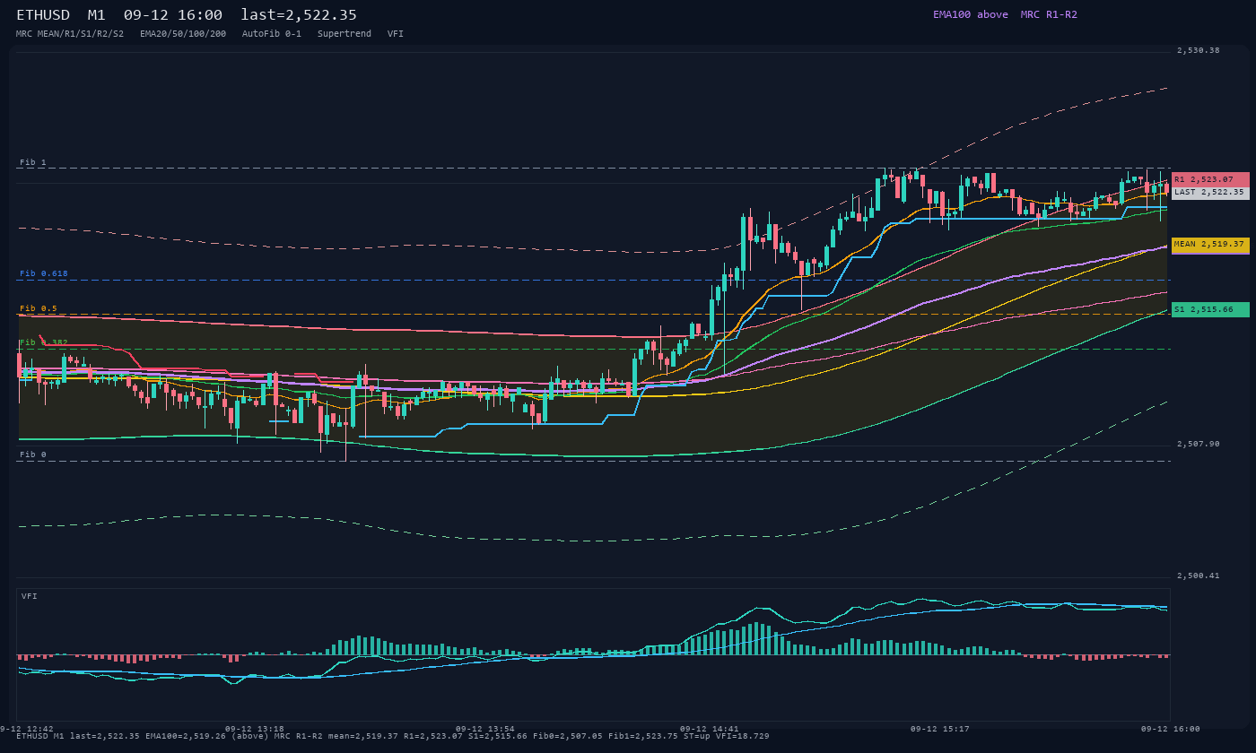Select the AutoFib 0-1 indicator label
The height and width of the screenshot is (753, 1256).
tap(272, 33)
